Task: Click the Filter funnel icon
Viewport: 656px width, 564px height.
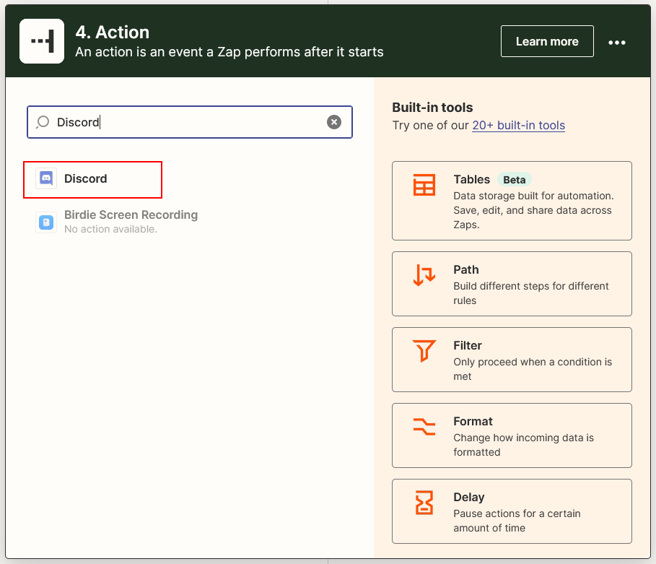Action: coord(424,351)
